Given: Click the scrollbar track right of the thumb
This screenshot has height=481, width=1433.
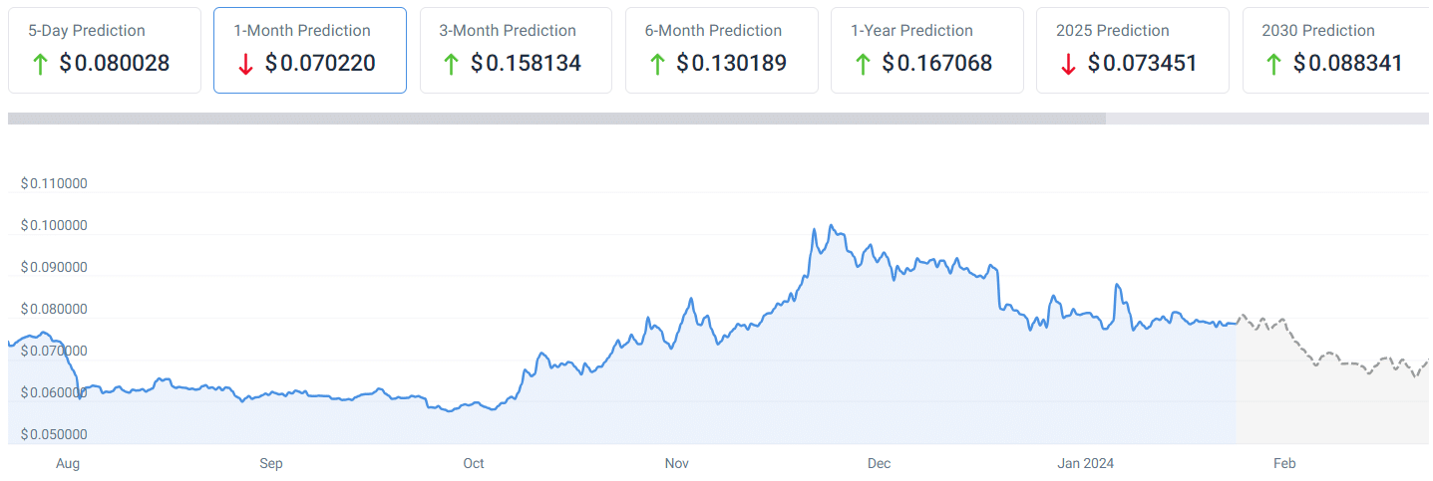Looking at the screenshot, I should click(1266, 119).
